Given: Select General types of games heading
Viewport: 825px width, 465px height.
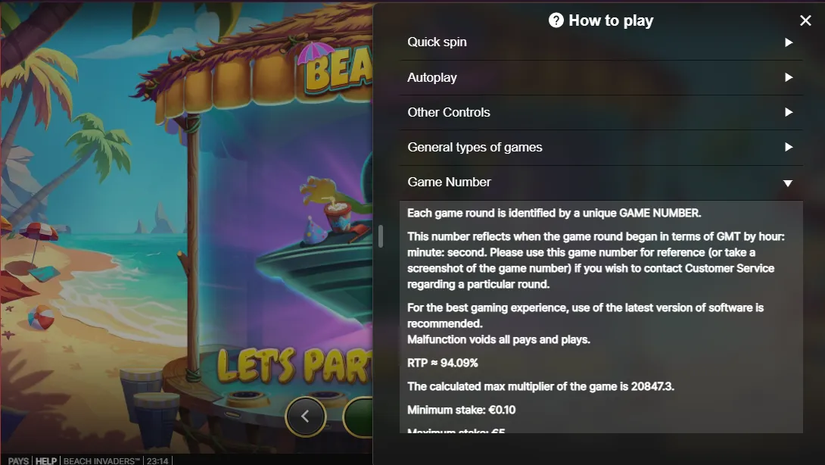Looking at the screenshot, I should coord(475,147).
